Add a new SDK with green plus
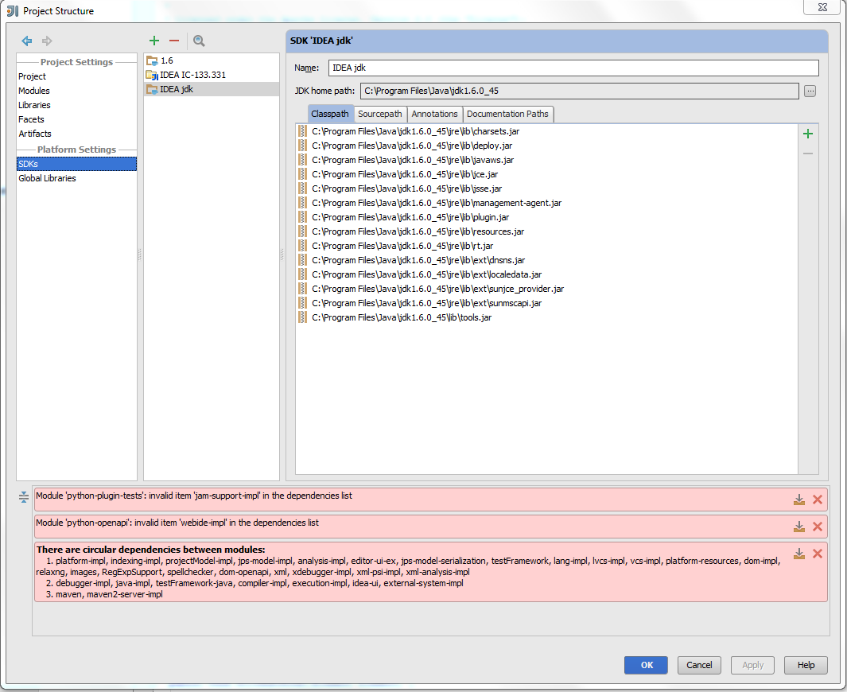The width and height of the screenshot is (847, 692). click(x=154, y=41)
